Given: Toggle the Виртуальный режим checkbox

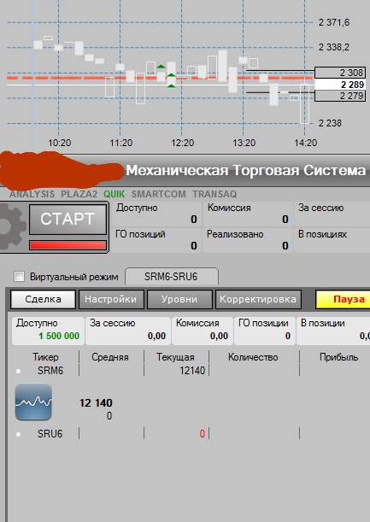Looking at the screenshot, I should pyautogui.click(x=19, y=276).
